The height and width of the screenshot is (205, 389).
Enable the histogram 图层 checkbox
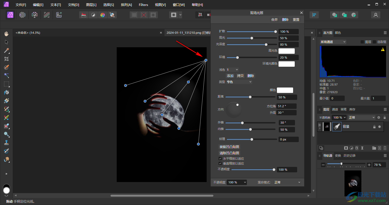pyautogui.click(x=362, y=42)
